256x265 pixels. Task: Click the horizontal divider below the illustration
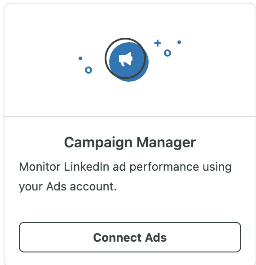130,116
